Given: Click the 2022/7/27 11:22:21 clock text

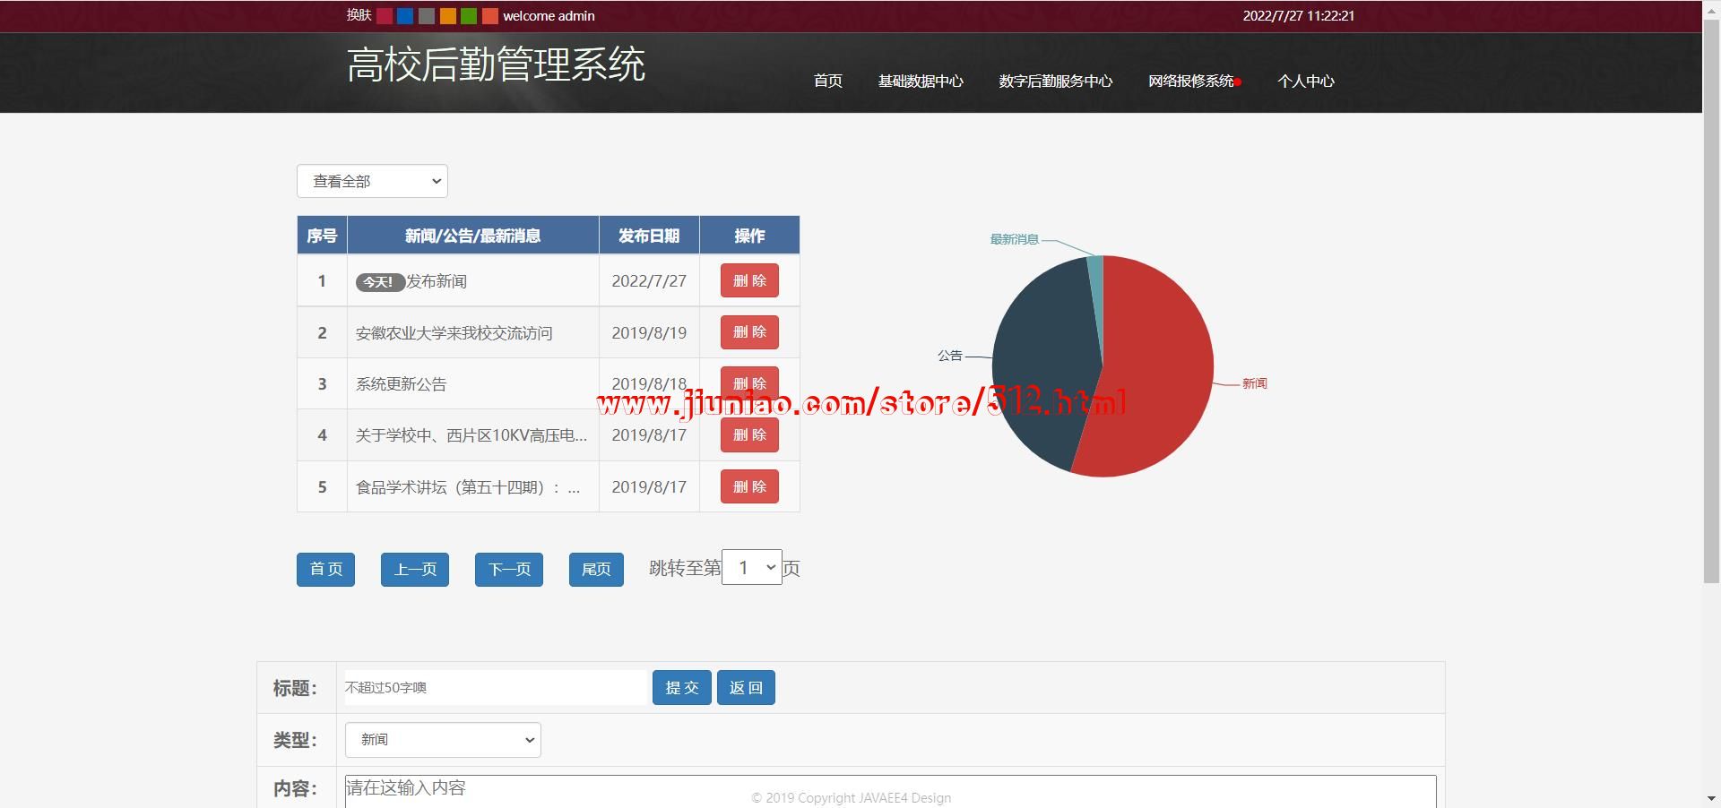Looking at the screenshot, I should click(1299, 16).
